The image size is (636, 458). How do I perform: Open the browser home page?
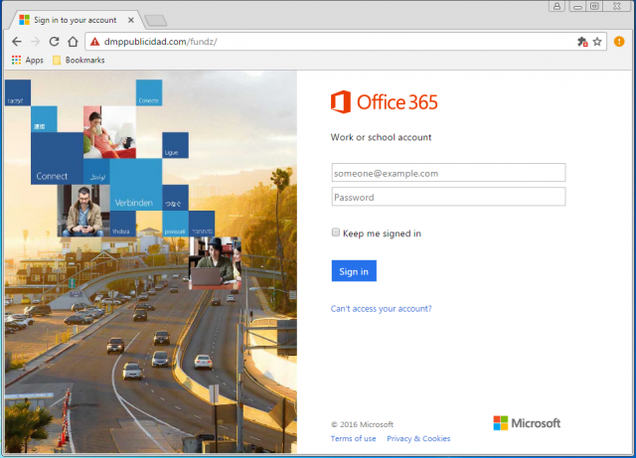point(73,42)
